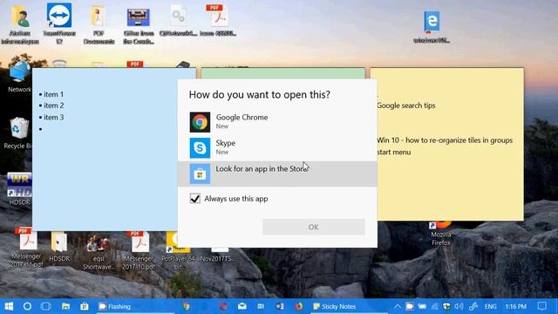This screenshot has height=314, width=558.
Task: Open the Action Center notification icon
Action: click(x=542, y=306)
